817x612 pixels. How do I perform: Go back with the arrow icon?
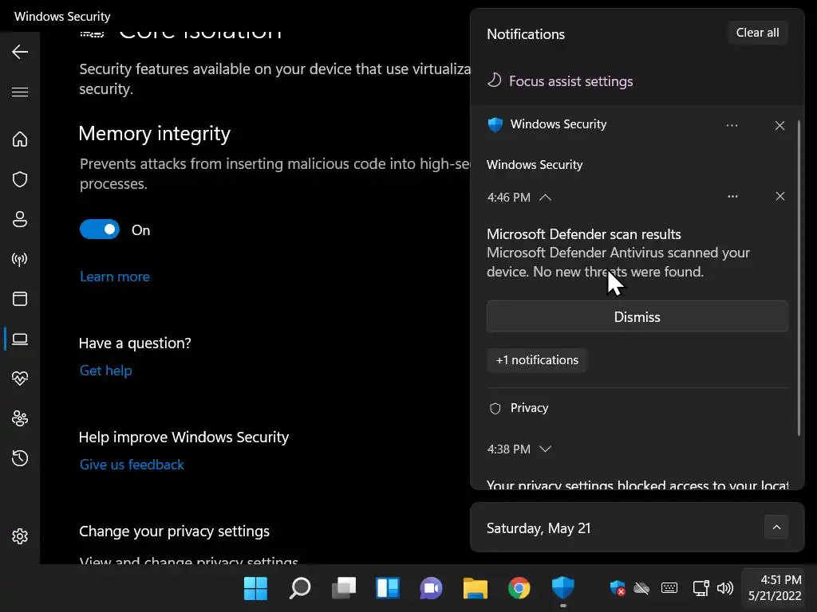20,52
